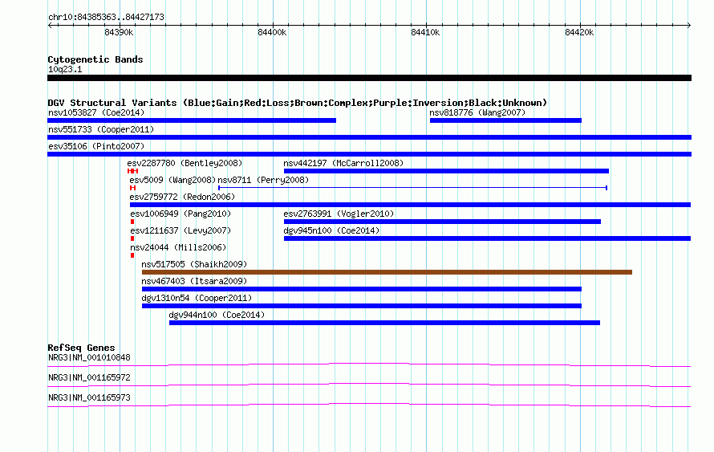This screenshot has height=452, width=714.
Task: Open nsv467403 (Itsara2009) blue bar
Action: 362,289
